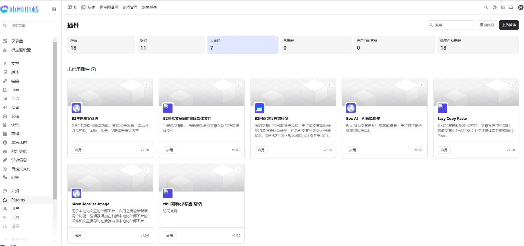Show the 禁用自动更新 filter tab
The image size is (524, 246).
pyautogui.click(x=478, y=45)
